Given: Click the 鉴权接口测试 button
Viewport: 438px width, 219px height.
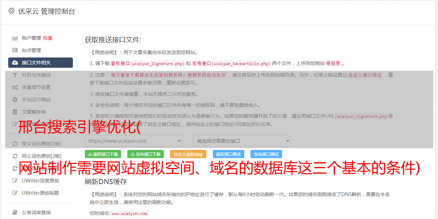Looking at the screenshot, I should coord(229,154).
